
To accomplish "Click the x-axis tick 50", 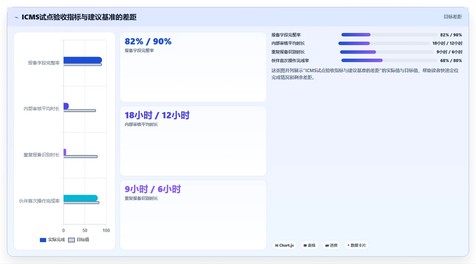I will click(x=85, y=231).
